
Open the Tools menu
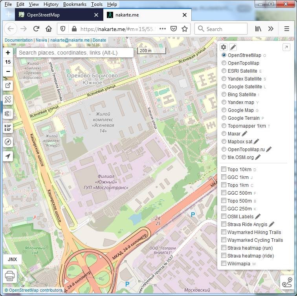click(x=97, y=4)
